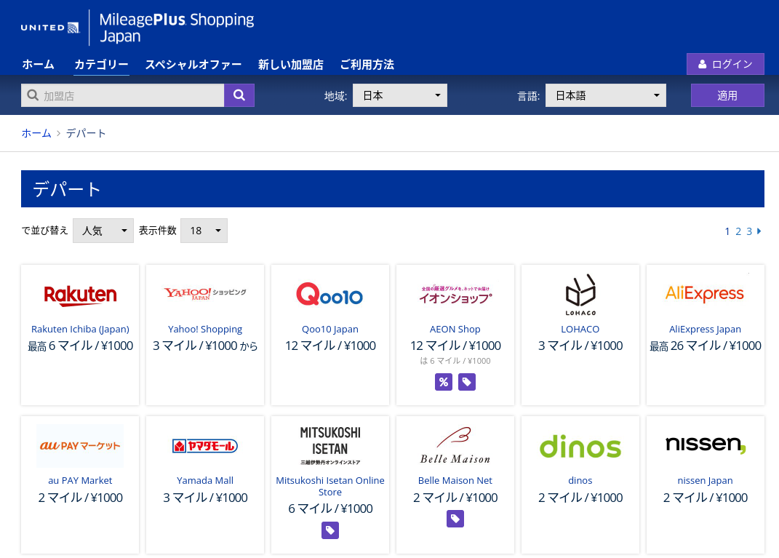The image size is (779, 558).
Task: Click the dinos logo
Action: tap(580, 446)
